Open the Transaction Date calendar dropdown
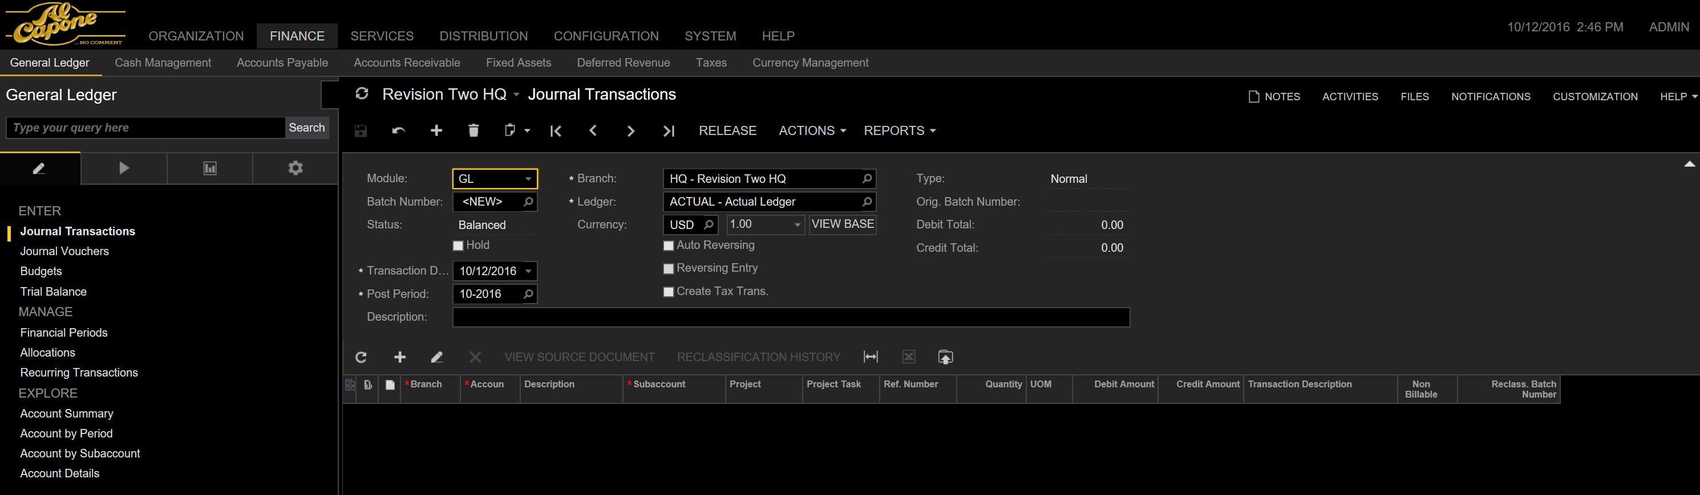1700x495 pixels. (528, 271)
